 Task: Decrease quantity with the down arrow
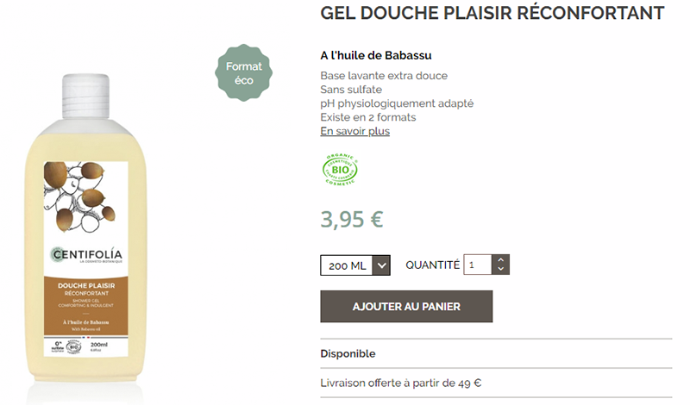coord(501,269)
